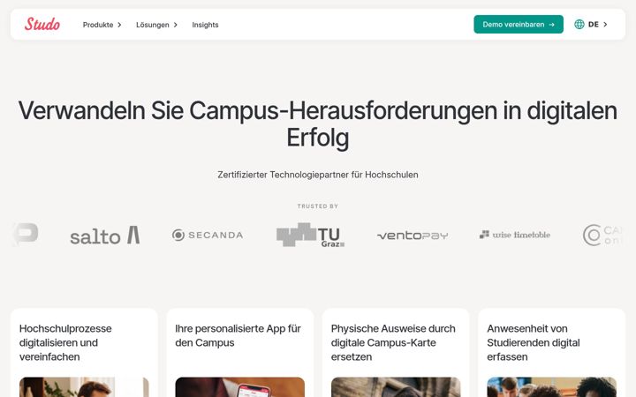
Task: Click the Anwesenheit card students image
Action: [551, 387]
